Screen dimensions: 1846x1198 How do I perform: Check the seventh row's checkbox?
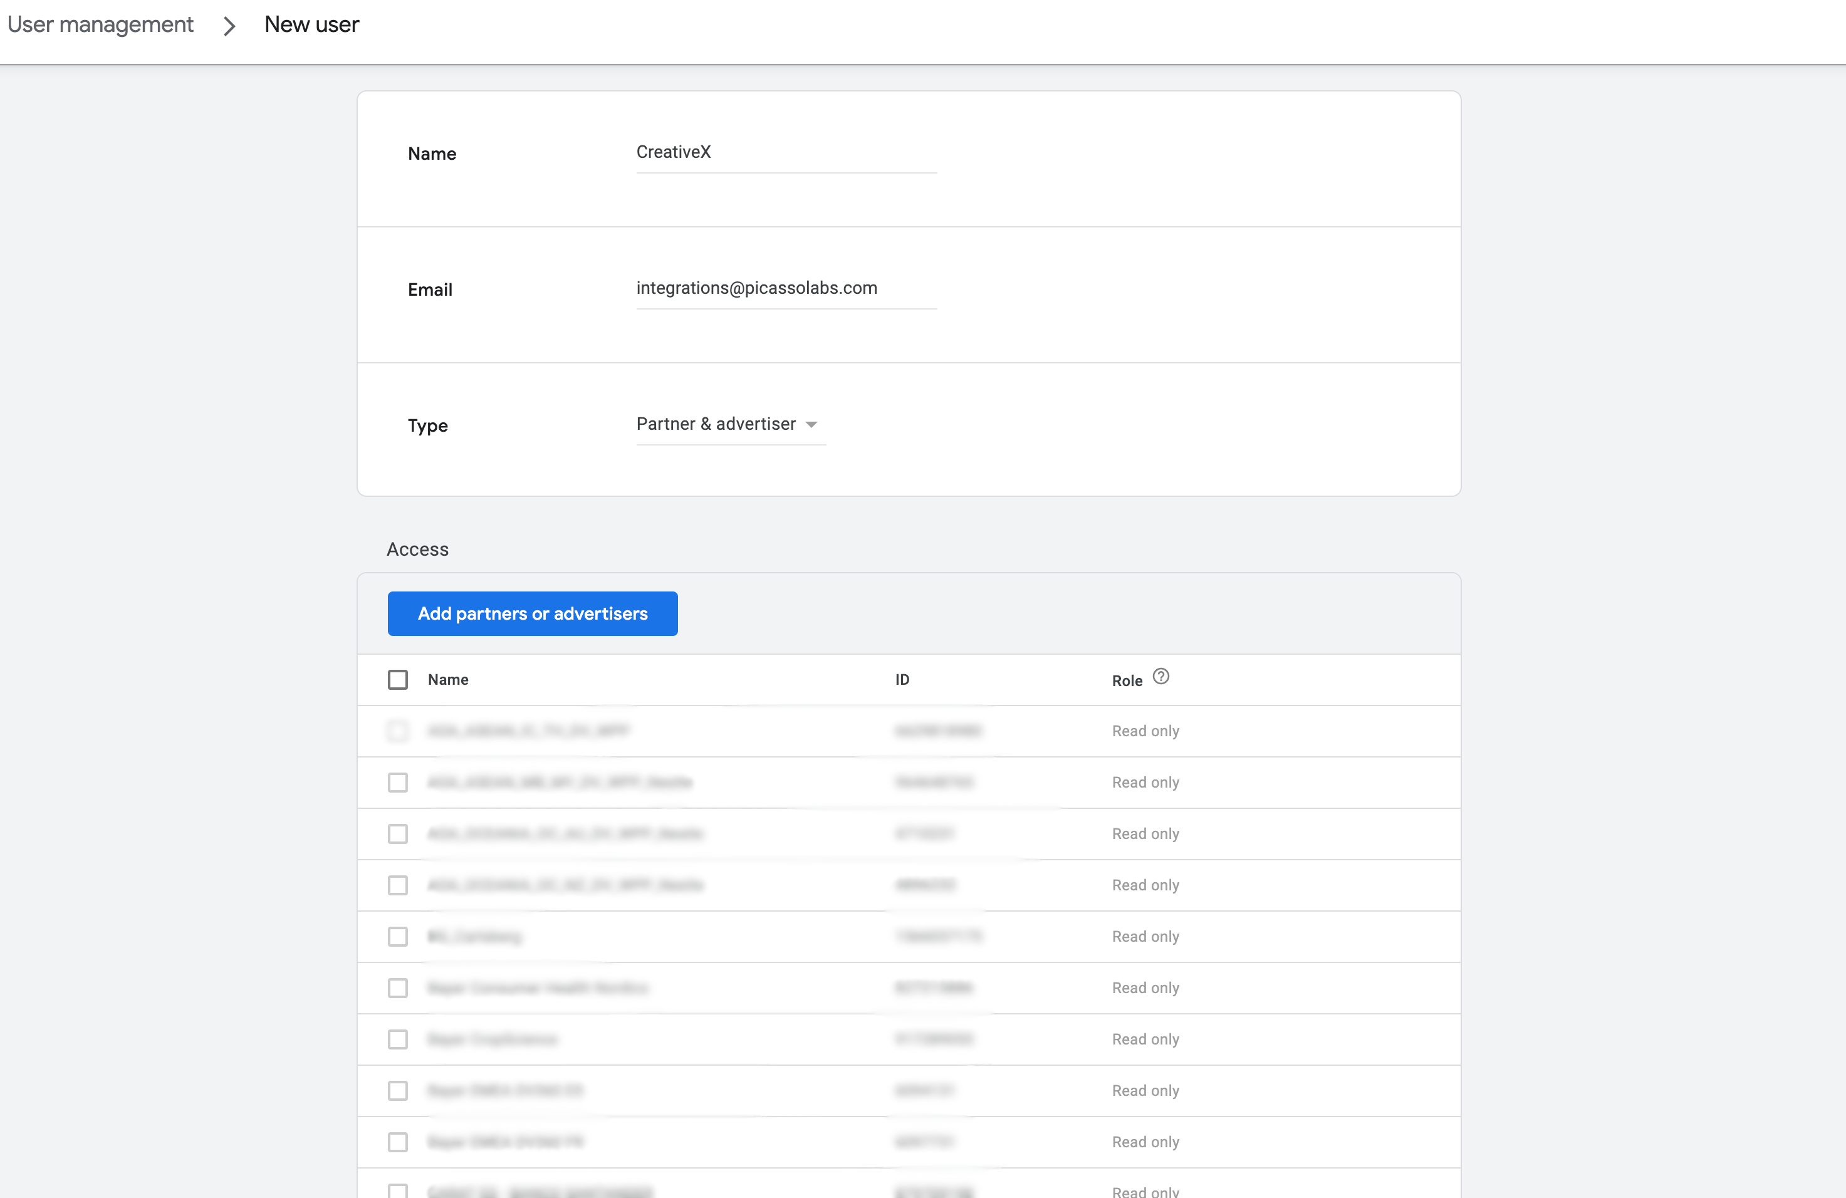click(x=398, y=1040)
